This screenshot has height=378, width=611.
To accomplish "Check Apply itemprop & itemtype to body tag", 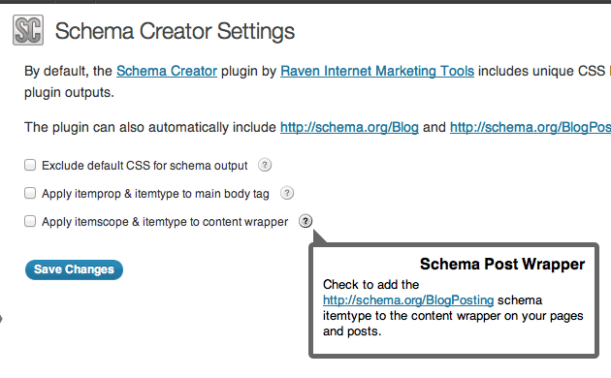I will coord(30,193).
